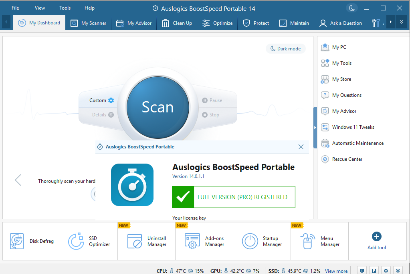Open the View menu

[x=40, y=8]
